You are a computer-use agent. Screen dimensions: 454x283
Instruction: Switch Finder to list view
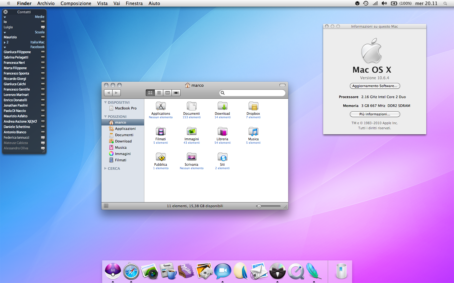click(159, 93)
